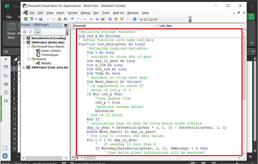This screenshot has height=164, width=258.
Task: Click Kutools find binoculars sidebar icon
Action: (x=6, y=101)
